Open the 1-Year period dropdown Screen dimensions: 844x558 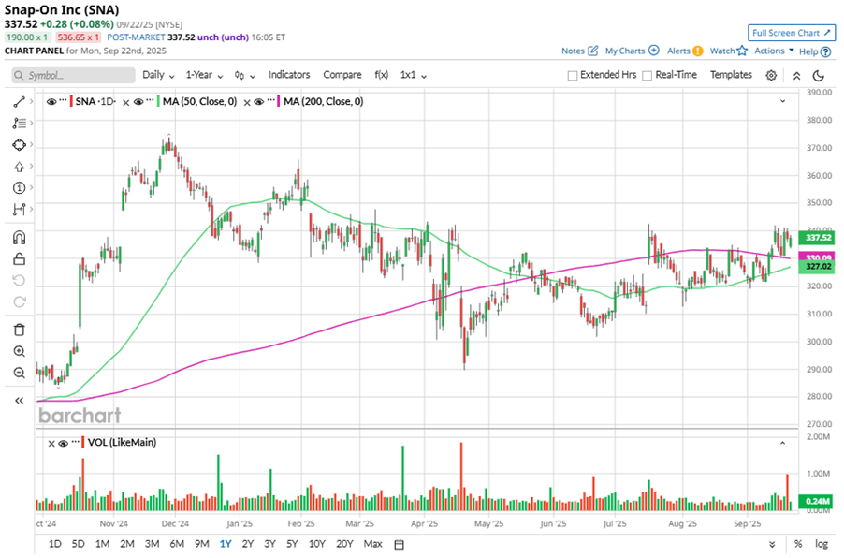pyautogui.click(x=204, y=76)
